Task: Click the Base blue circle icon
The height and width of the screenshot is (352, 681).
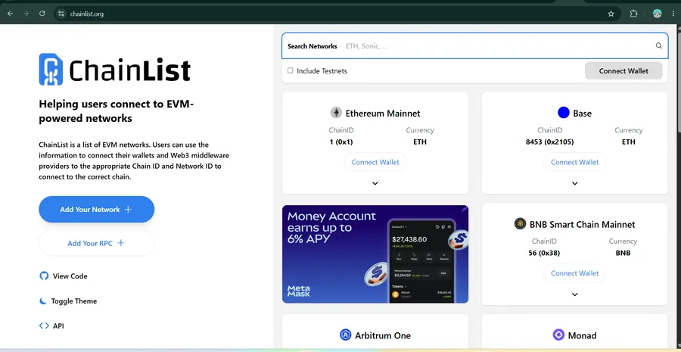Action: (x=563, y=113)
